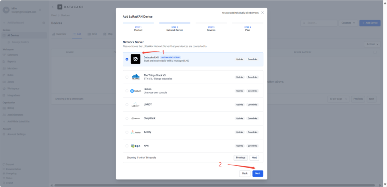This screenshot has width=387, height=187.
Task: Open dashboard settings gear icon
Action: point(44,23)
